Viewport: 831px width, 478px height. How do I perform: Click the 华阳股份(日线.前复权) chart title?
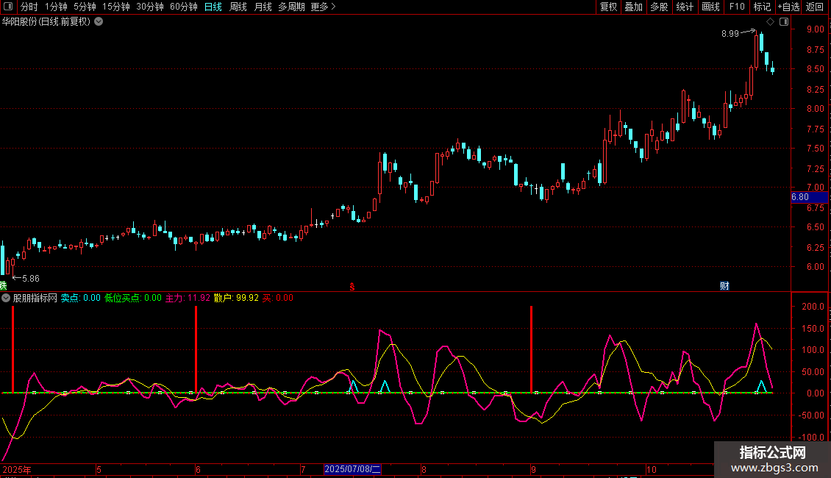[x=46, y=22]
